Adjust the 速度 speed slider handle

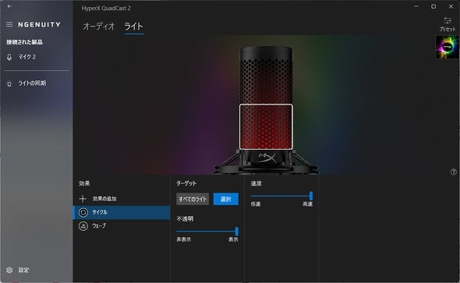[311, 196]
